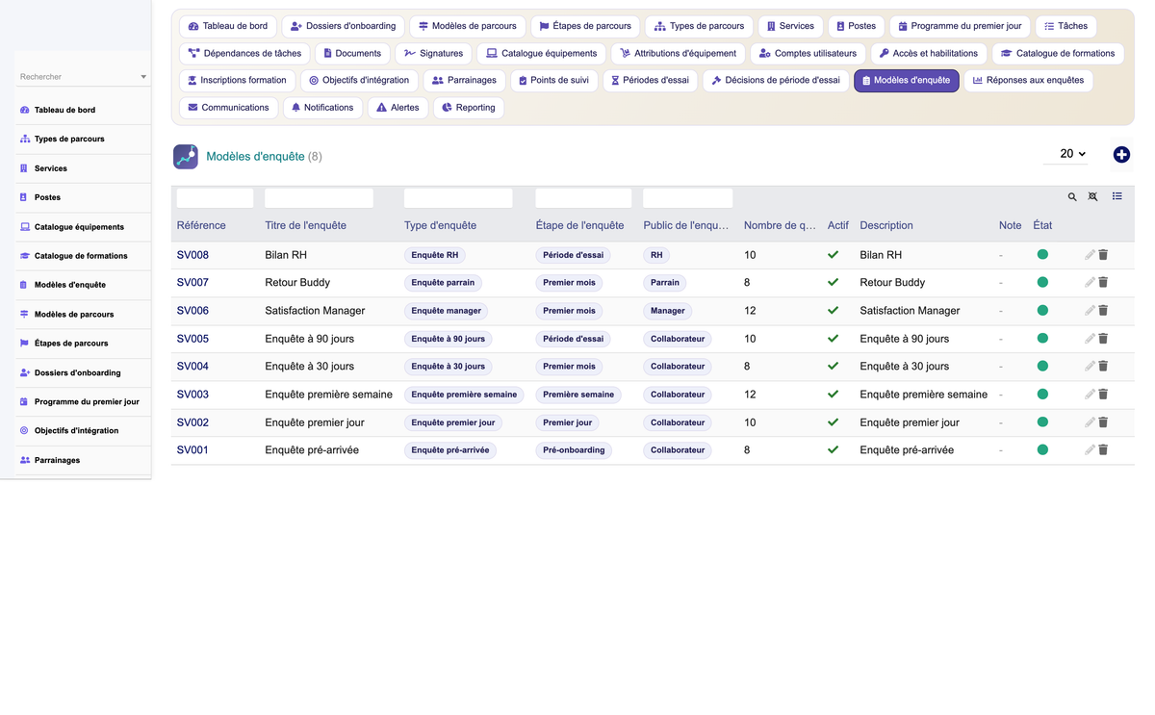This screenshot has width=1155, height=715.
Task: Edit the SV006 Satisfaction Manager row
Action: 1090,311
